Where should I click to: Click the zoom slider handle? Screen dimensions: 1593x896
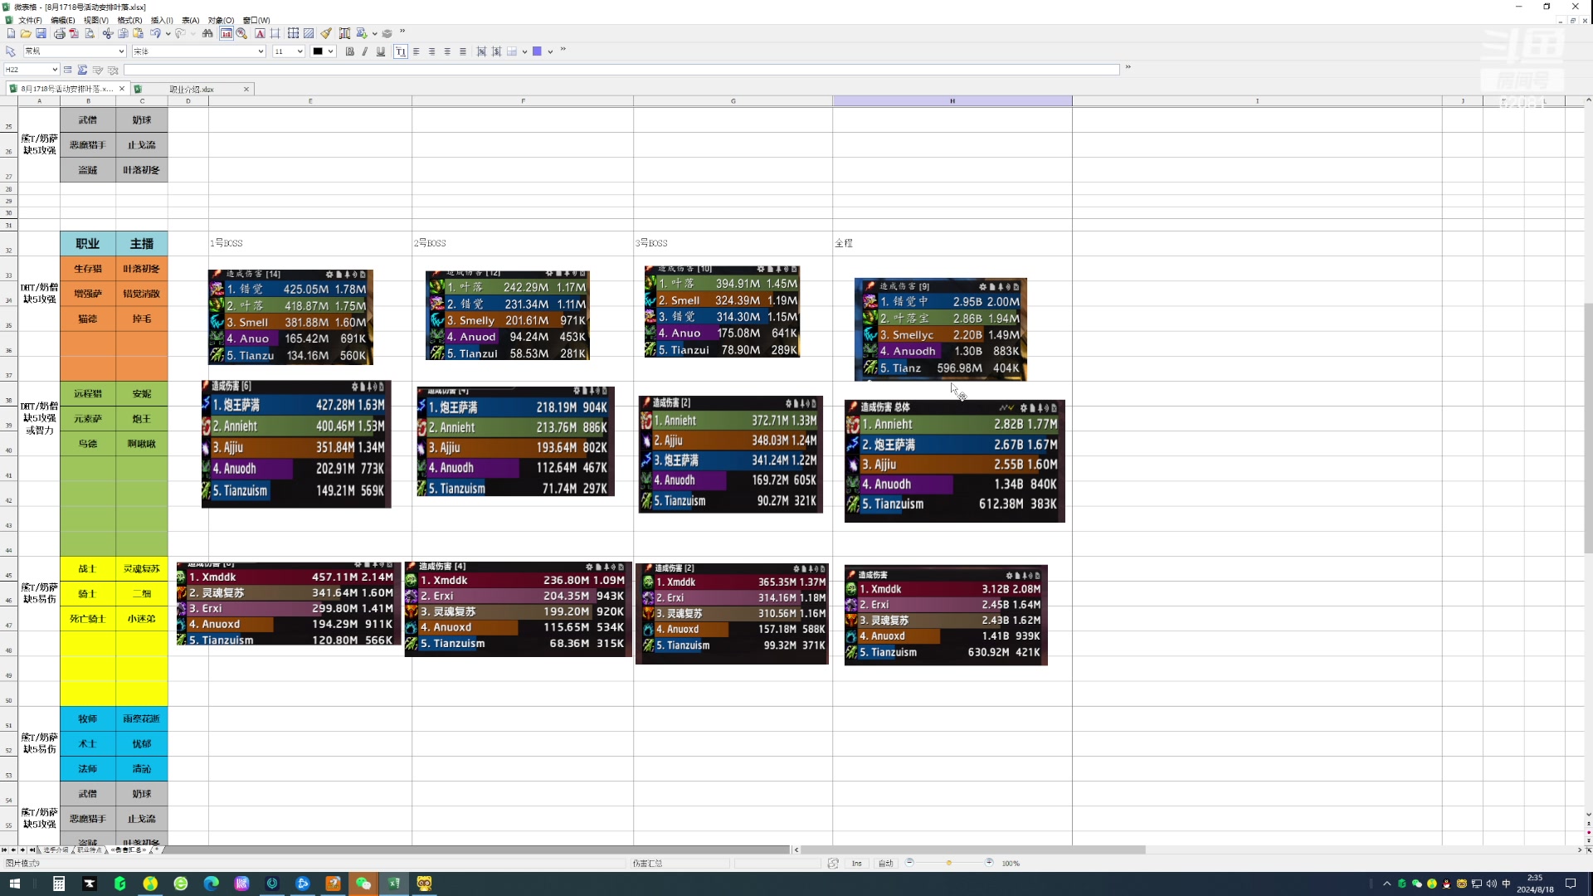pyautogui.click(x=949, y=863)
